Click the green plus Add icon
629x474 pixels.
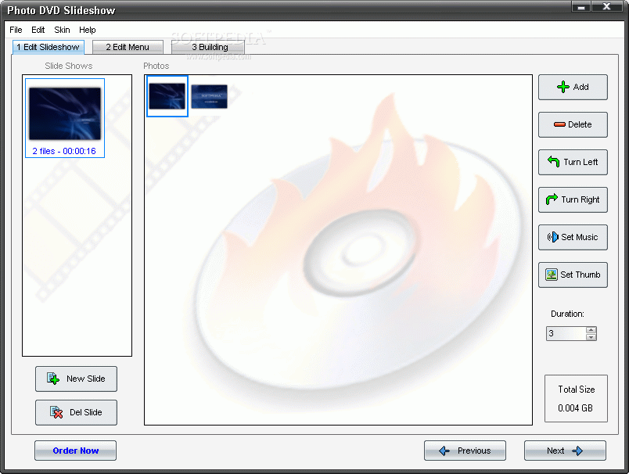point(563,87)
